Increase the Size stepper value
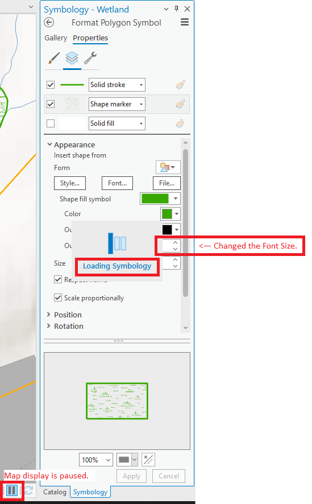The height and width of the screenshot is (504, 312). coord(175,259)
